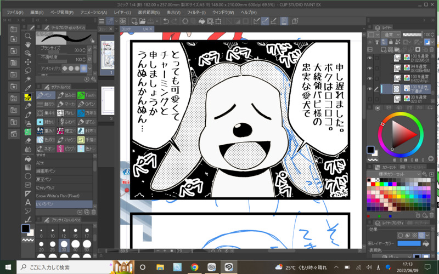
Task: Select the Auto Select magic wand tool
Action: click(28, 79)
